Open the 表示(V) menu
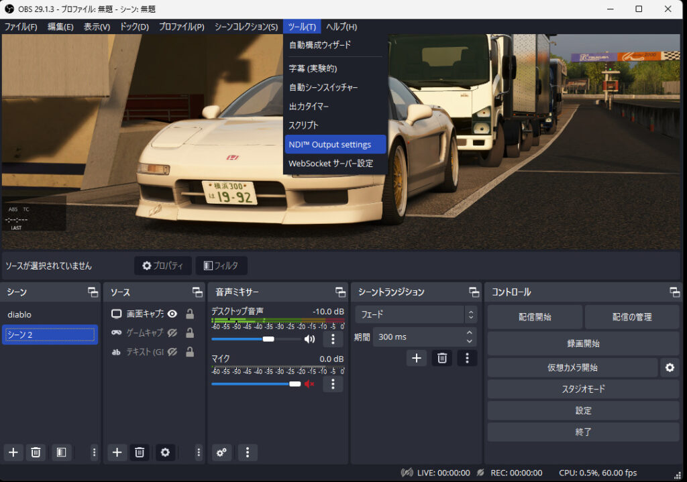Viewport: 687px width, 482px height. tap(97, 27)
